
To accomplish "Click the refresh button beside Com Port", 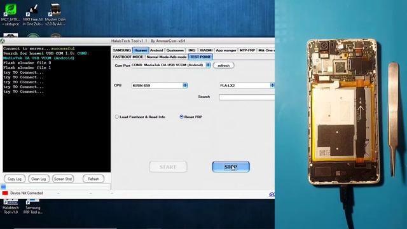I will 223,66.
